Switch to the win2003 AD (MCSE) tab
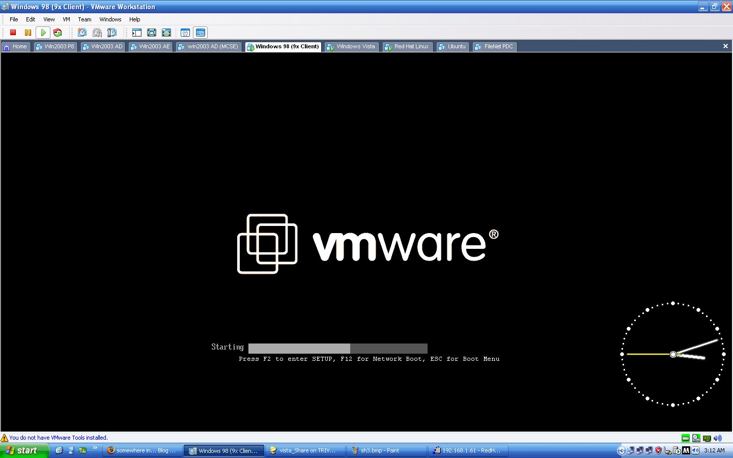733x458 pixels. point(209,46)
